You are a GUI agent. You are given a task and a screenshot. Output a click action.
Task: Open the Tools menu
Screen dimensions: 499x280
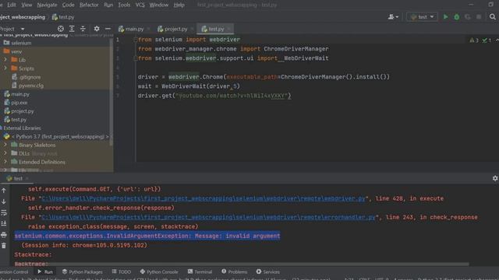coord(124,5)
